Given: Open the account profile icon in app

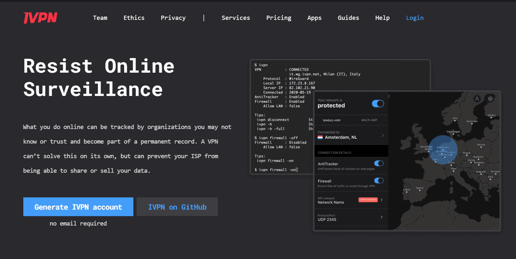Looking at the screenshot, I should coord(477,99).
